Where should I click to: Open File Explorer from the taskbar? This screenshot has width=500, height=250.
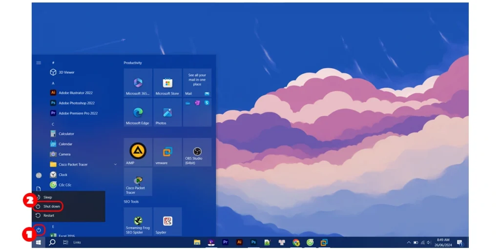[x=197, y=242]
